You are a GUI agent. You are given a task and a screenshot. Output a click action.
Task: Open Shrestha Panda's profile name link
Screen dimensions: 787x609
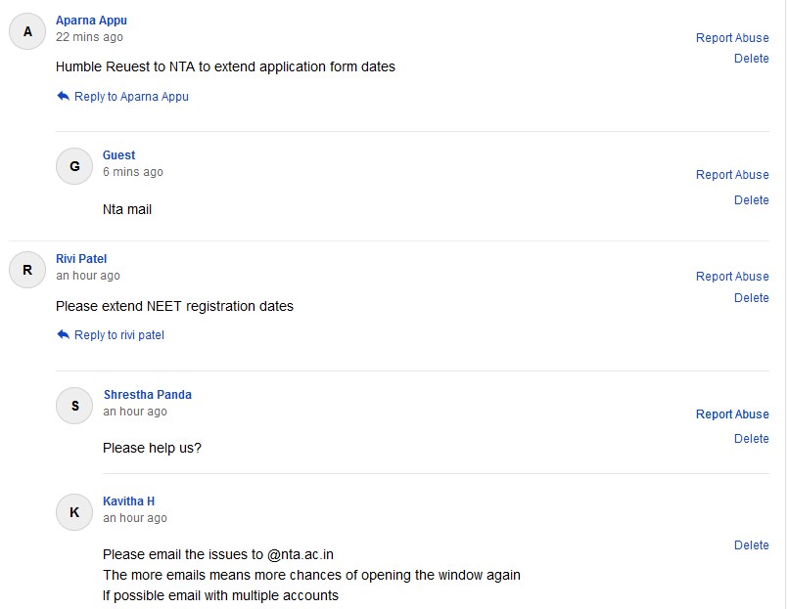point(147,395)
